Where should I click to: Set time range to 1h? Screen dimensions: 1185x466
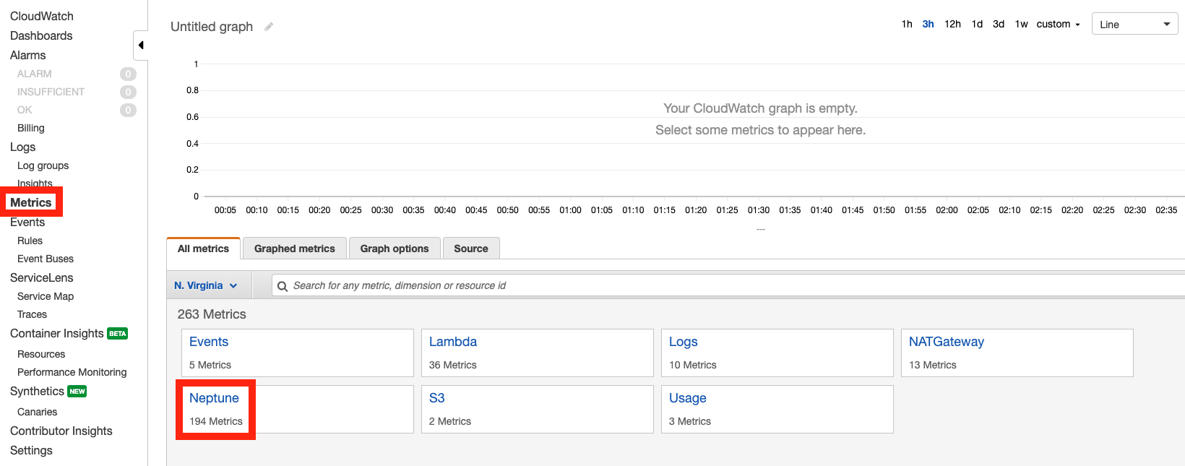click(907, 24)
